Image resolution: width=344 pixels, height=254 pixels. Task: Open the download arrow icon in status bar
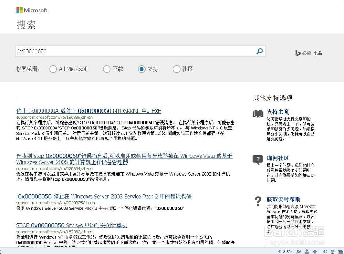click(315, 251)
